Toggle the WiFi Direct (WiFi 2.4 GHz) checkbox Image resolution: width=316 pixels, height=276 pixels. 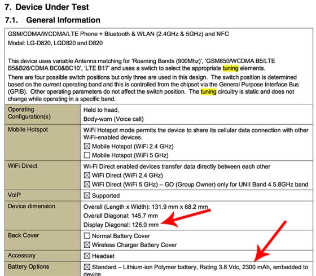coord(87,175)
